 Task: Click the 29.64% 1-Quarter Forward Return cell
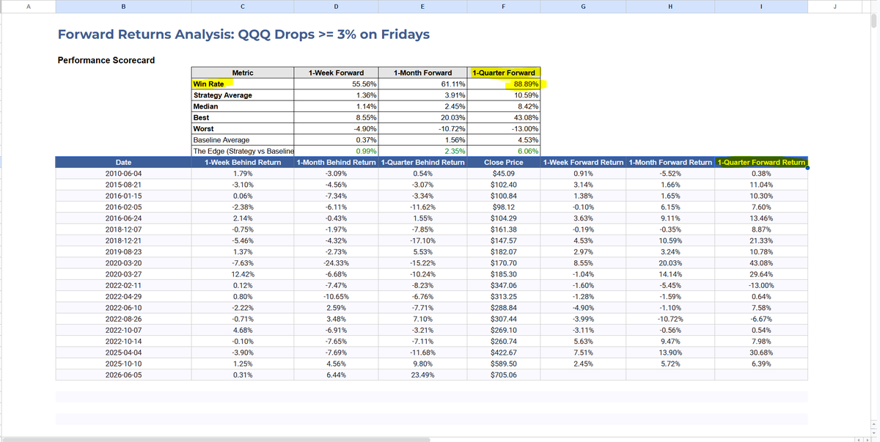coord(761,274)
